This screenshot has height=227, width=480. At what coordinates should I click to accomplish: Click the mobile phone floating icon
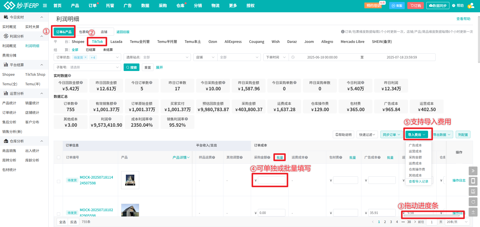(x=473, y=181)
